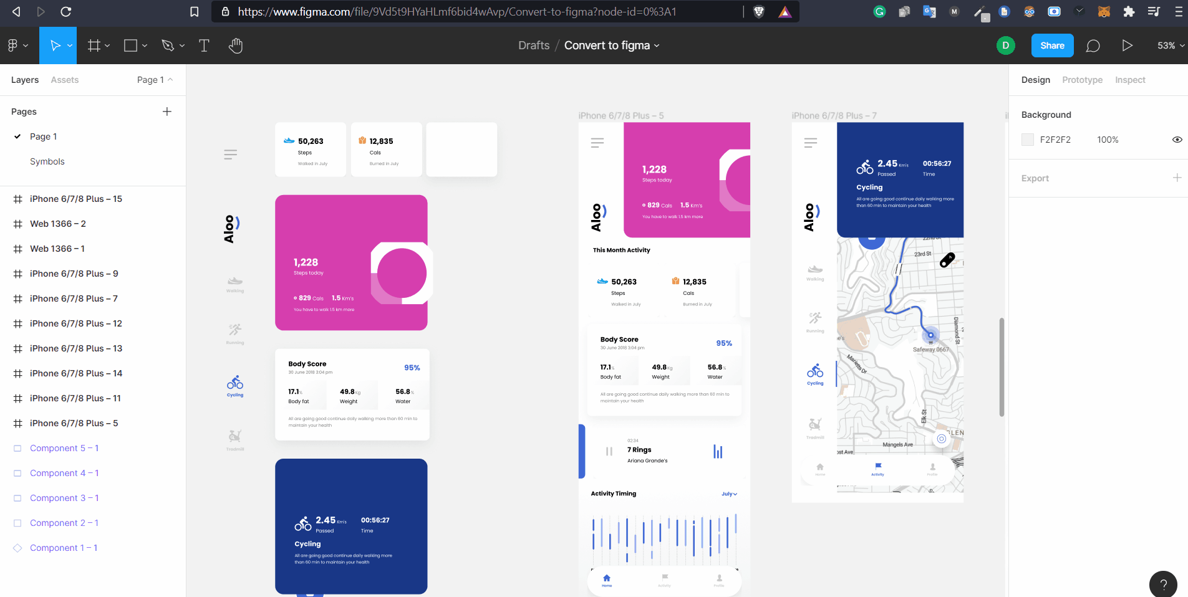Expand the Convert to figma file menu
Image resolution: width=1188 pixels, height=597 pixels.
pyautogui.click(x=657, y=45)
